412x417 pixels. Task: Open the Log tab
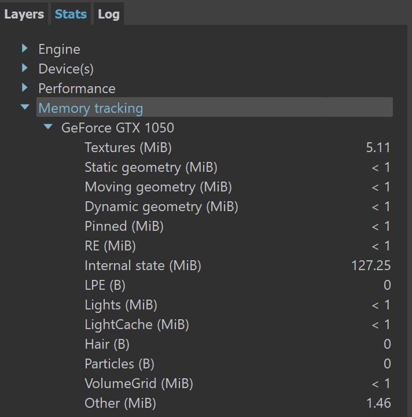click(109, 14)
